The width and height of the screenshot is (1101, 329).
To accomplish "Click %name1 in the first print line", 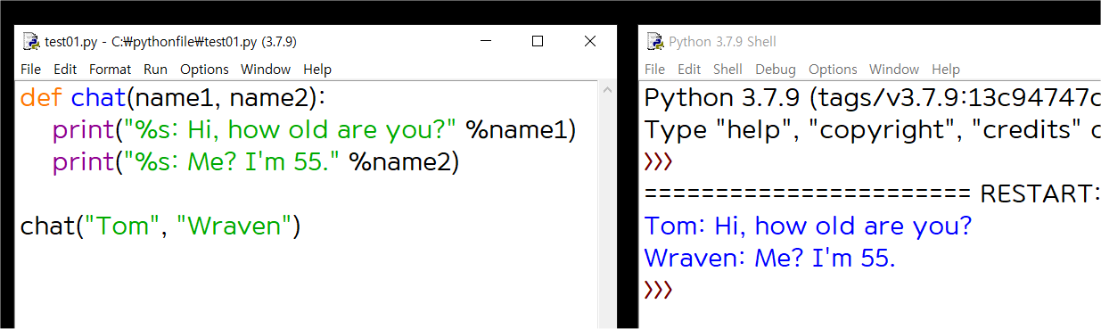I will (x=516, y=130).
